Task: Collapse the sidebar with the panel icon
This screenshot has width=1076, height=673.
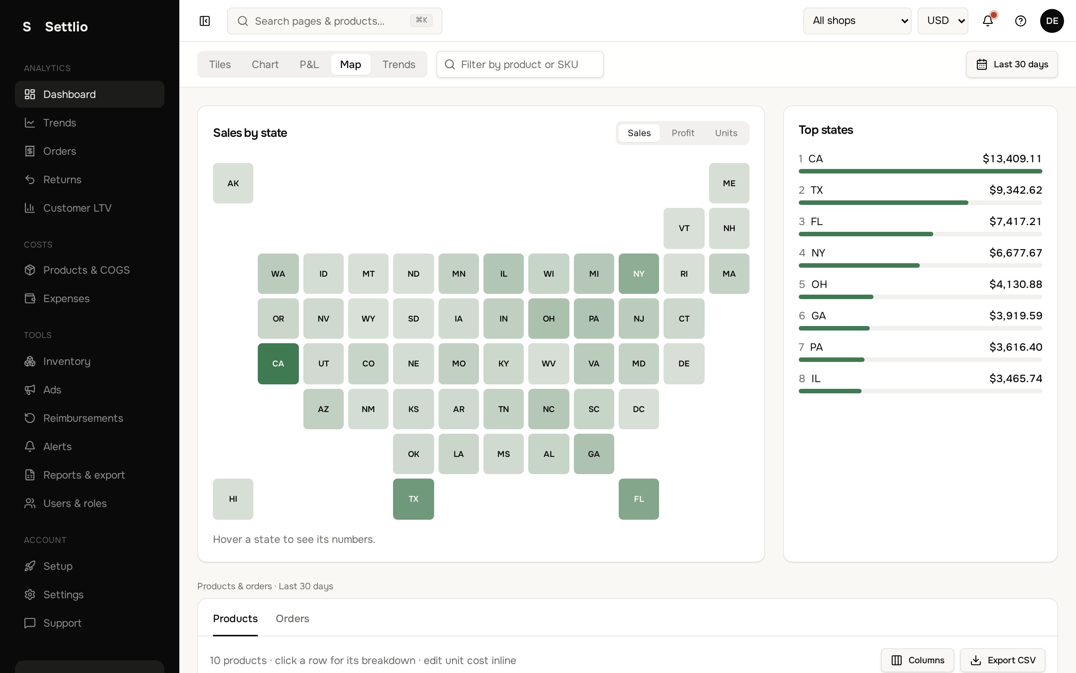Action: pos(204,21)
